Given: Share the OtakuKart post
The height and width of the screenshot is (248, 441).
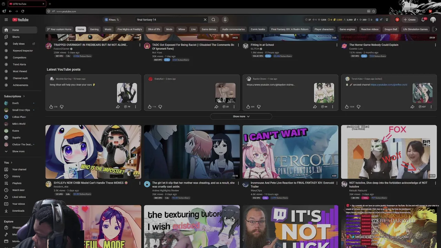Looking at the screenshot, I should 216,107.
